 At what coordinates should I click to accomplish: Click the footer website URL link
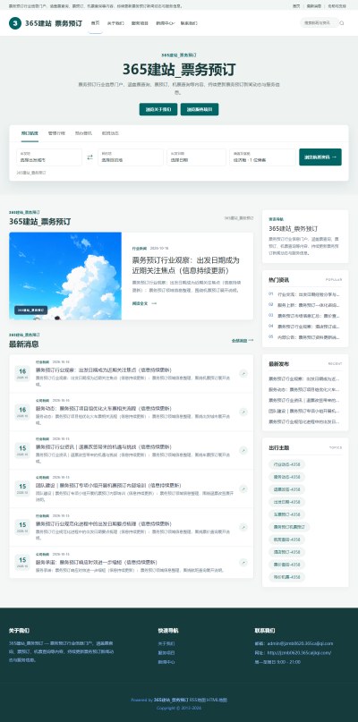[300, 652]
